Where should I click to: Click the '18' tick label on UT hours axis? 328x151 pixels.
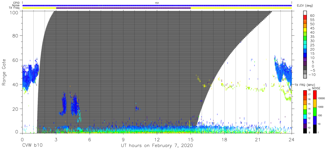pos(224,140)
